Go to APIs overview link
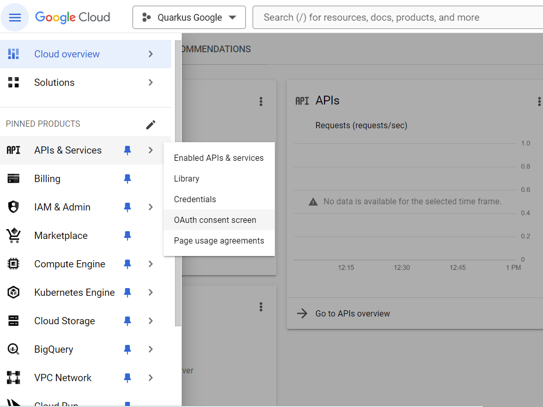 [x=353, y=313]
